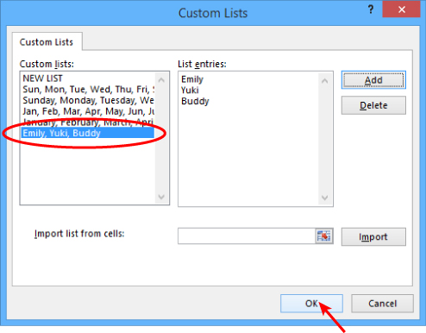Click the Delete button
Screen dimensions: 426x333
click(x=373, y=105)
